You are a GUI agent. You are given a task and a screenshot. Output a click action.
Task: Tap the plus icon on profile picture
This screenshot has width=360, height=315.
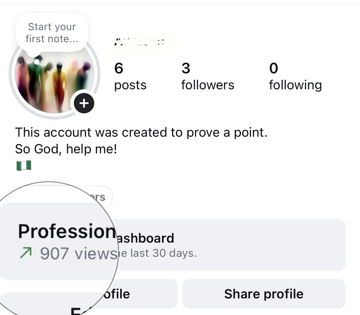coord(84,103)
